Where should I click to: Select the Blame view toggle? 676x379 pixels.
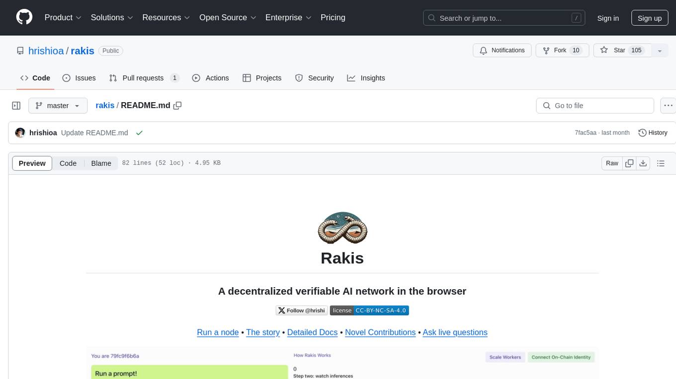tap(101, 163)
